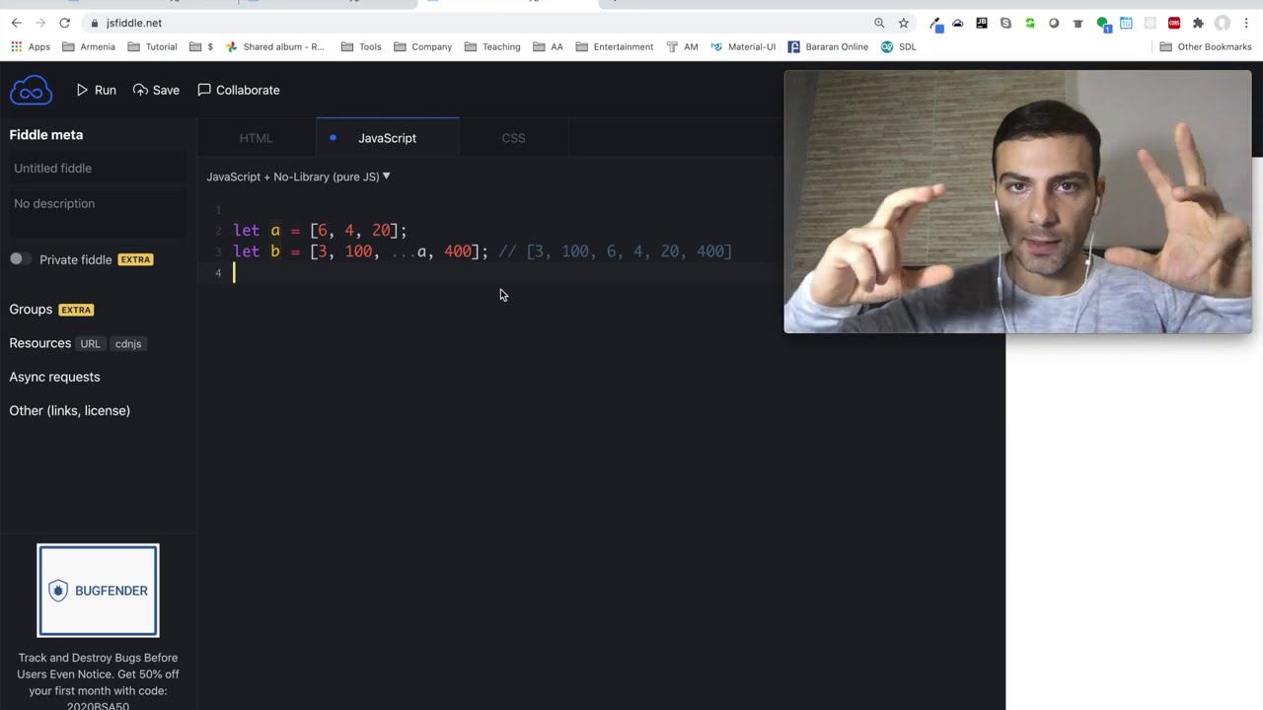
Task: Switch to the HTML tab
Action: [x=256, y=138]
